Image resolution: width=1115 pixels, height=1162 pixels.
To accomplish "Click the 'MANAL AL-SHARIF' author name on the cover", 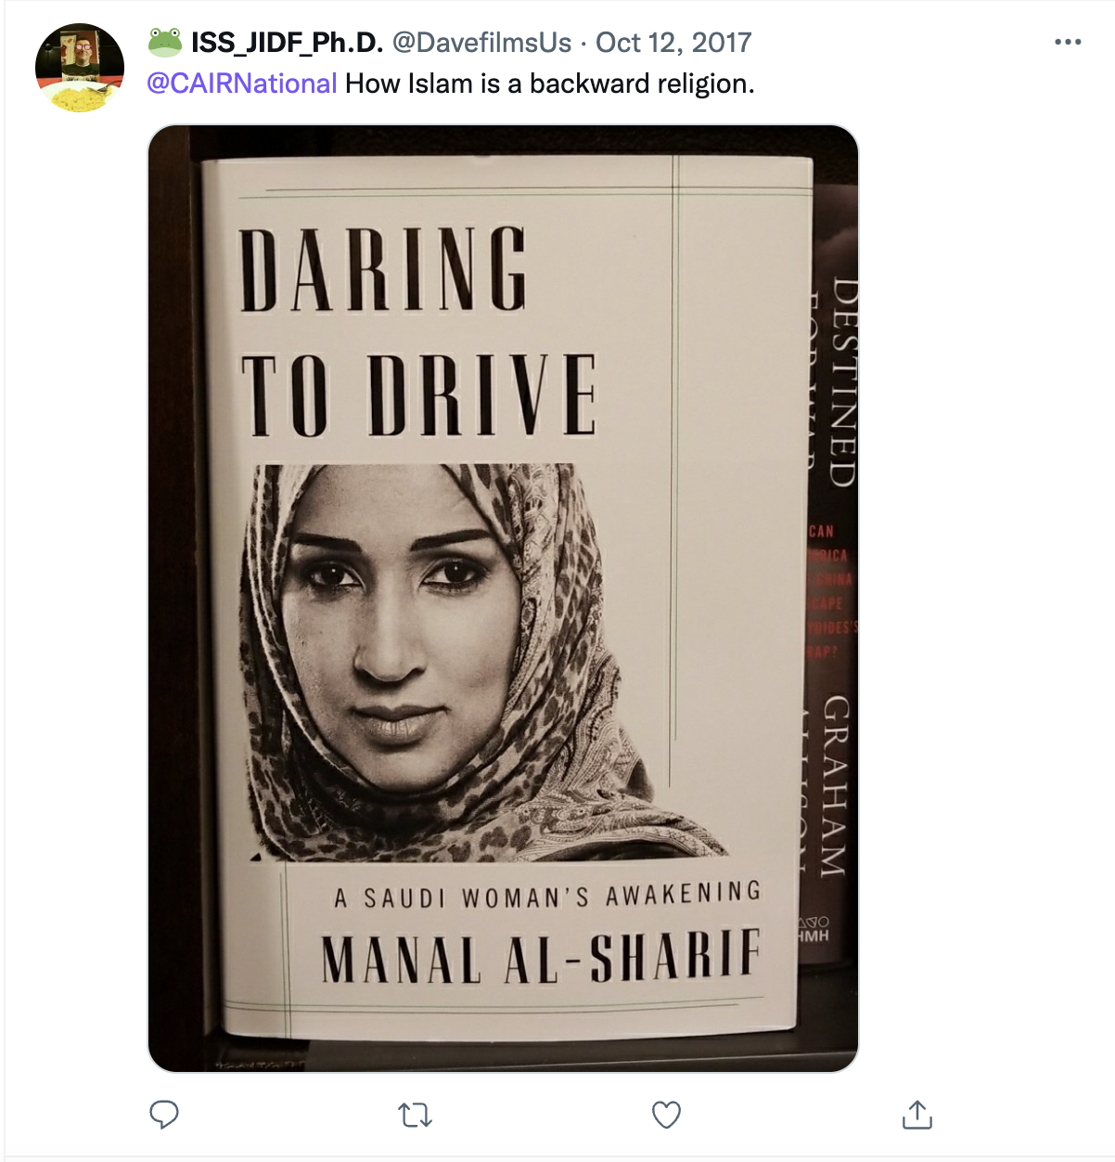I will (541, 956).
